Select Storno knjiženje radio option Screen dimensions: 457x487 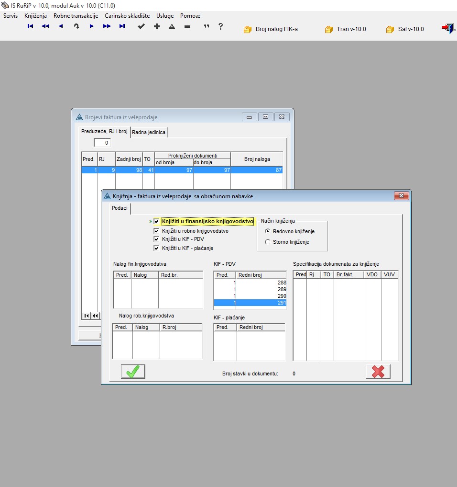tap(267, 242)
